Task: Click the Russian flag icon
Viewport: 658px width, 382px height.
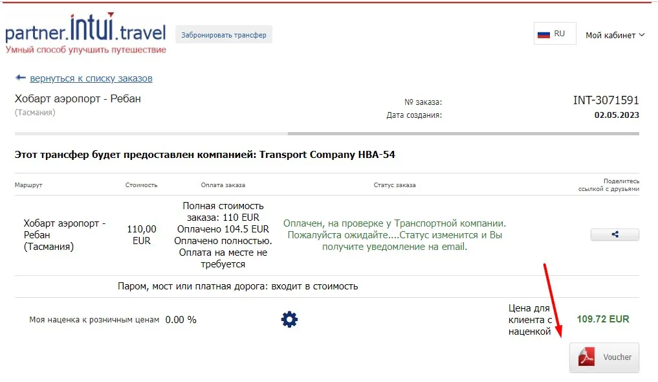Action: (544, 34)
